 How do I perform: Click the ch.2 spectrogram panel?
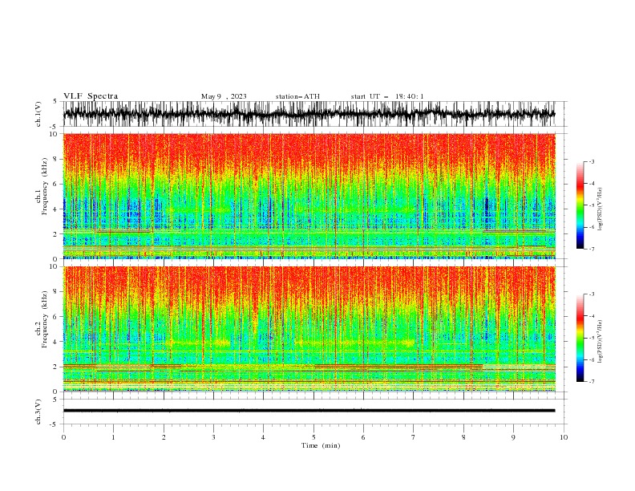309,329
